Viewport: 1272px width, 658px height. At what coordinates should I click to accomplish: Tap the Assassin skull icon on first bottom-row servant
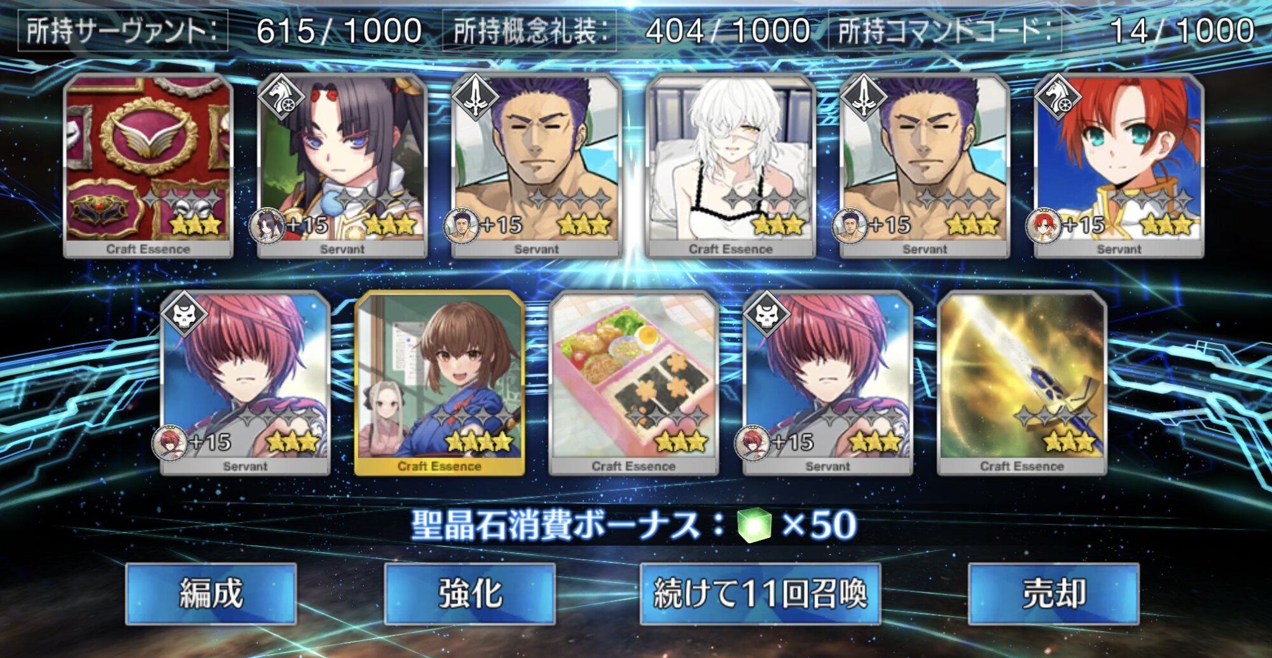pyautogui.click(x=184, y=315)
